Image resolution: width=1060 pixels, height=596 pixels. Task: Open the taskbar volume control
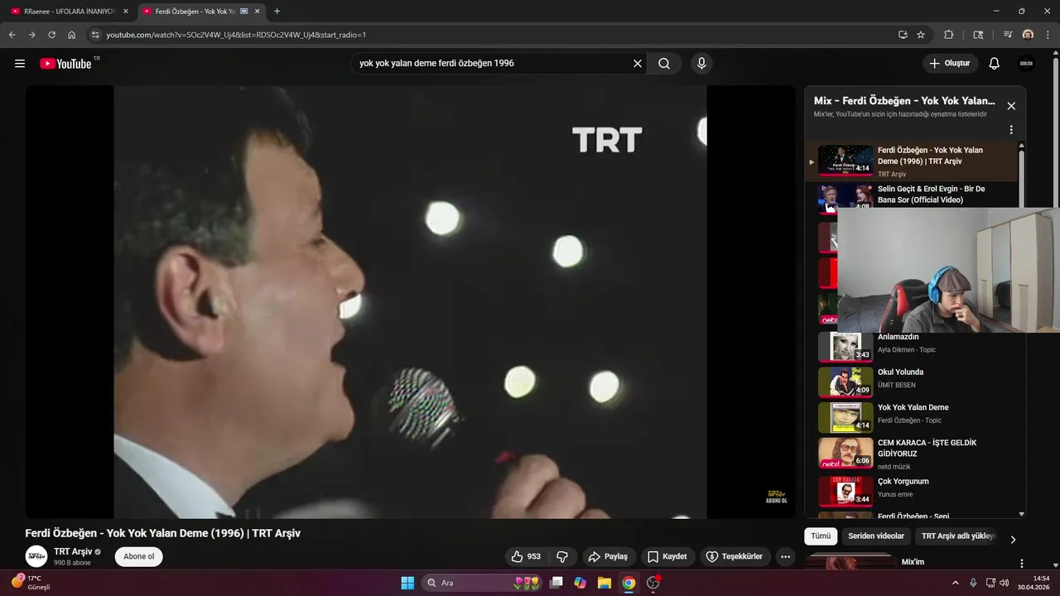click(x=1005, y=583)
